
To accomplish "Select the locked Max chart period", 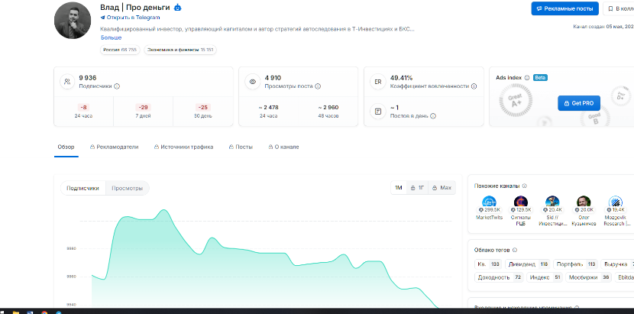I will [x=442, y=188].
